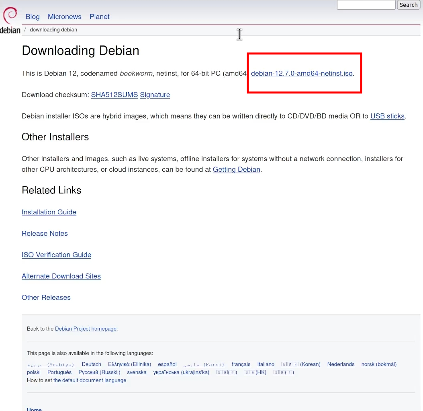Select the Ellinika (Greek) language link
Viewport: 423px width, 411px height.
coord(129,364)
